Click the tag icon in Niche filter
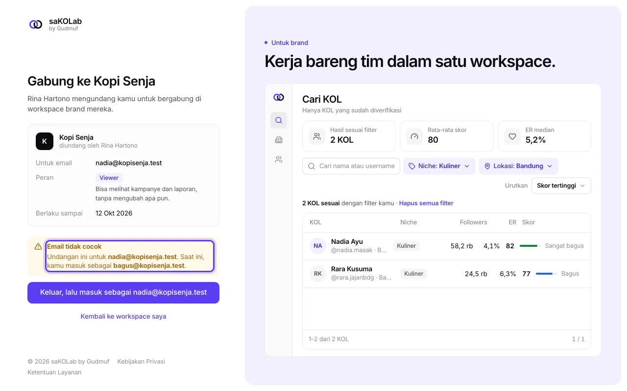 (x=412, y=166)
